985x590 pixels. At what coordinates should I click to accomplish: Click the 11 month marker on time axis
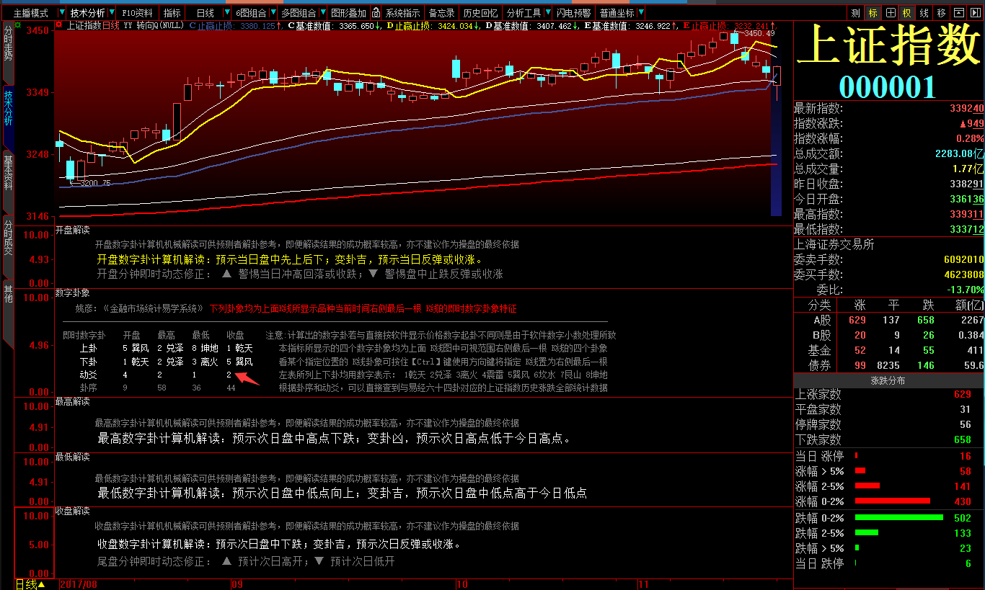(x=645, y=584)
